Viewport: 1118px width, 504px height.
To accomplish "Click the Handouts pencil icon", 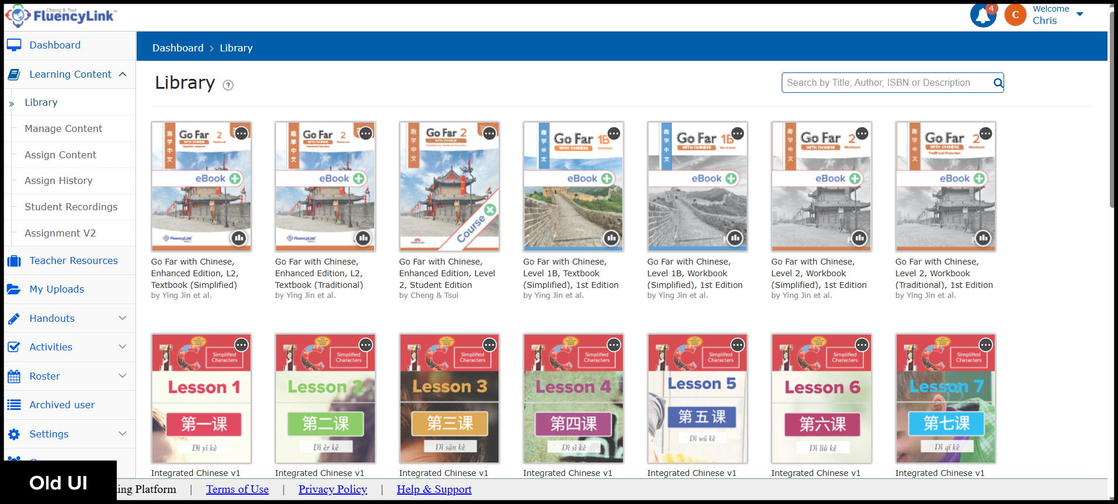I will [14, 318].
